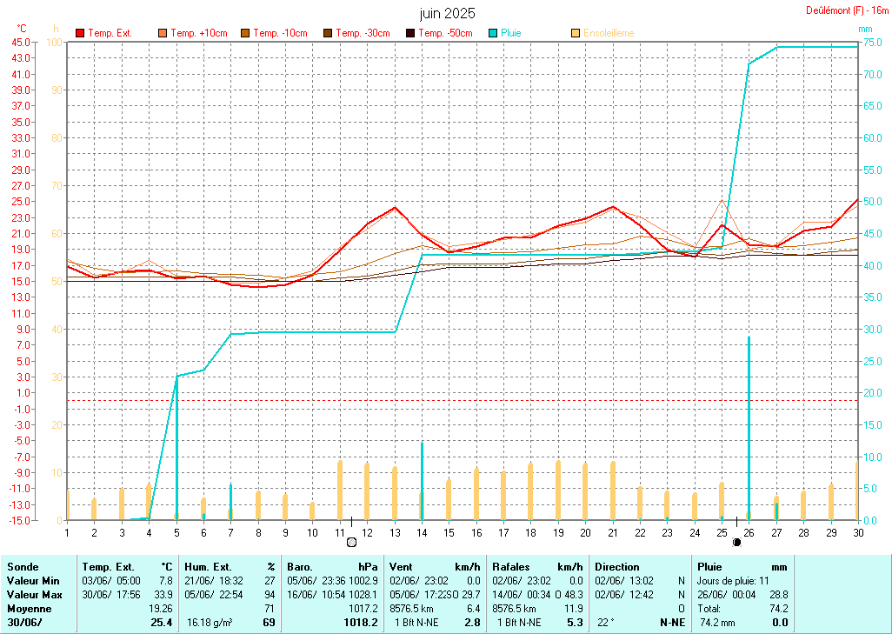
Task: Click the cyan Pluie legend swatch
Action: (x=493, y=33)
